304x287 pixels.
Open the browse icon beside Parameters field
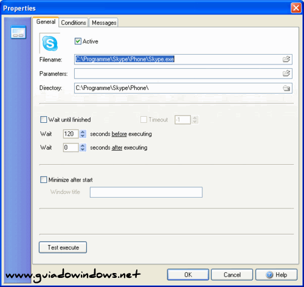286,74
